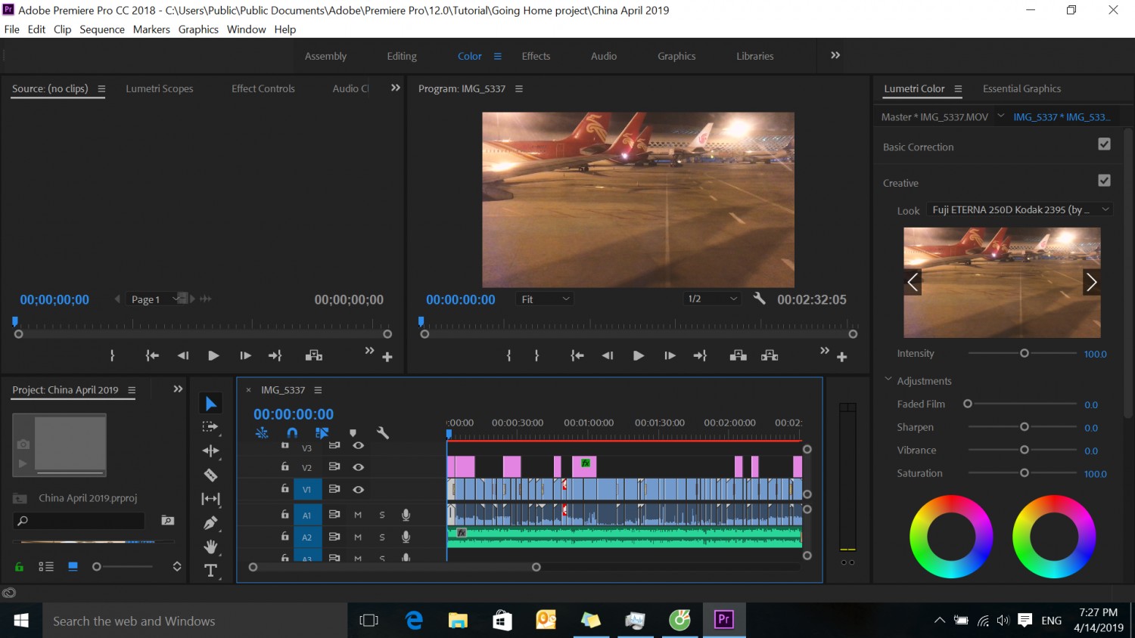Hide track V2 with eye icon
Screen dimensions: 1135x638
tap(359, 467)
